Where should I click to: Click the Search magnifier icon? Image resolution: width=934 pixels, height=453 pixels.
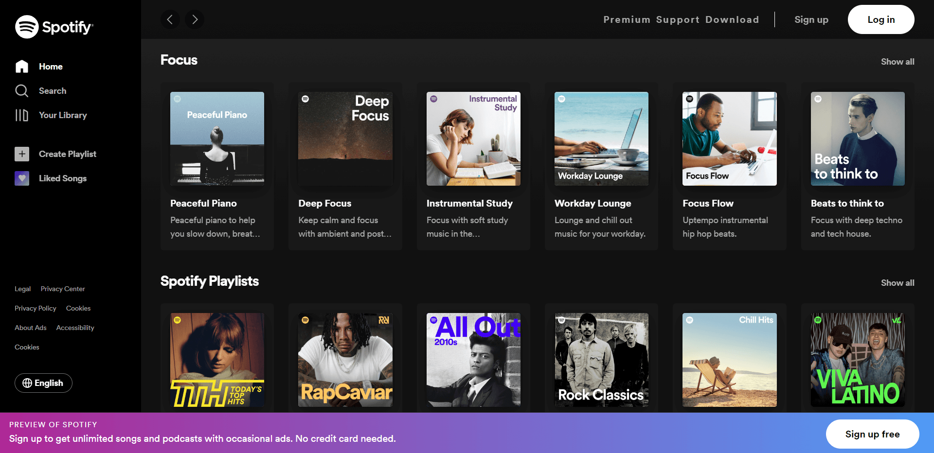22,91
